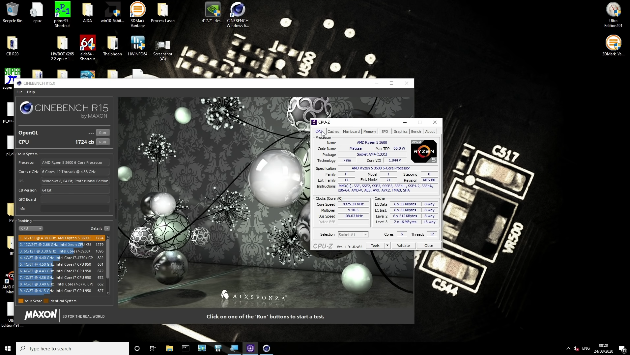Open the CB R20 desktop icon
The height and width of the screenshot is (355, 630).
click(x=13, y=45)
